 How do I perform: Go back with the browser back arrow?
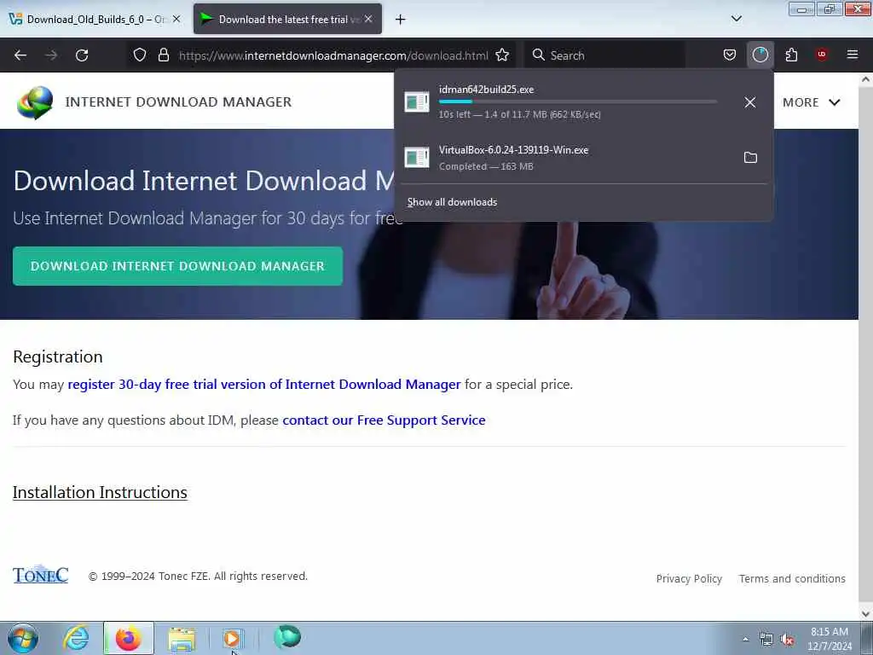click(20, 55)
